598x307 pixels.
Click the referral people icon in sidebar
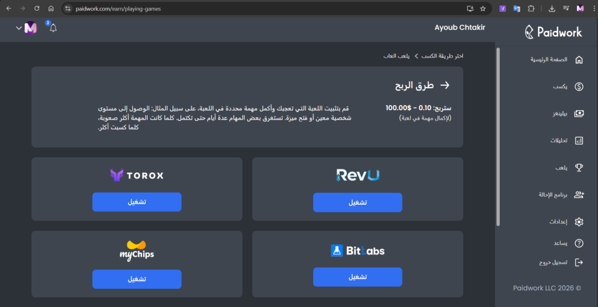click(579, 195)
